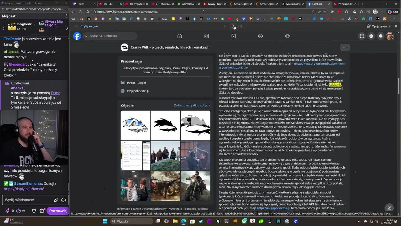
Task: Close the read aloud toolbar
Action: [x=396, y=26]
